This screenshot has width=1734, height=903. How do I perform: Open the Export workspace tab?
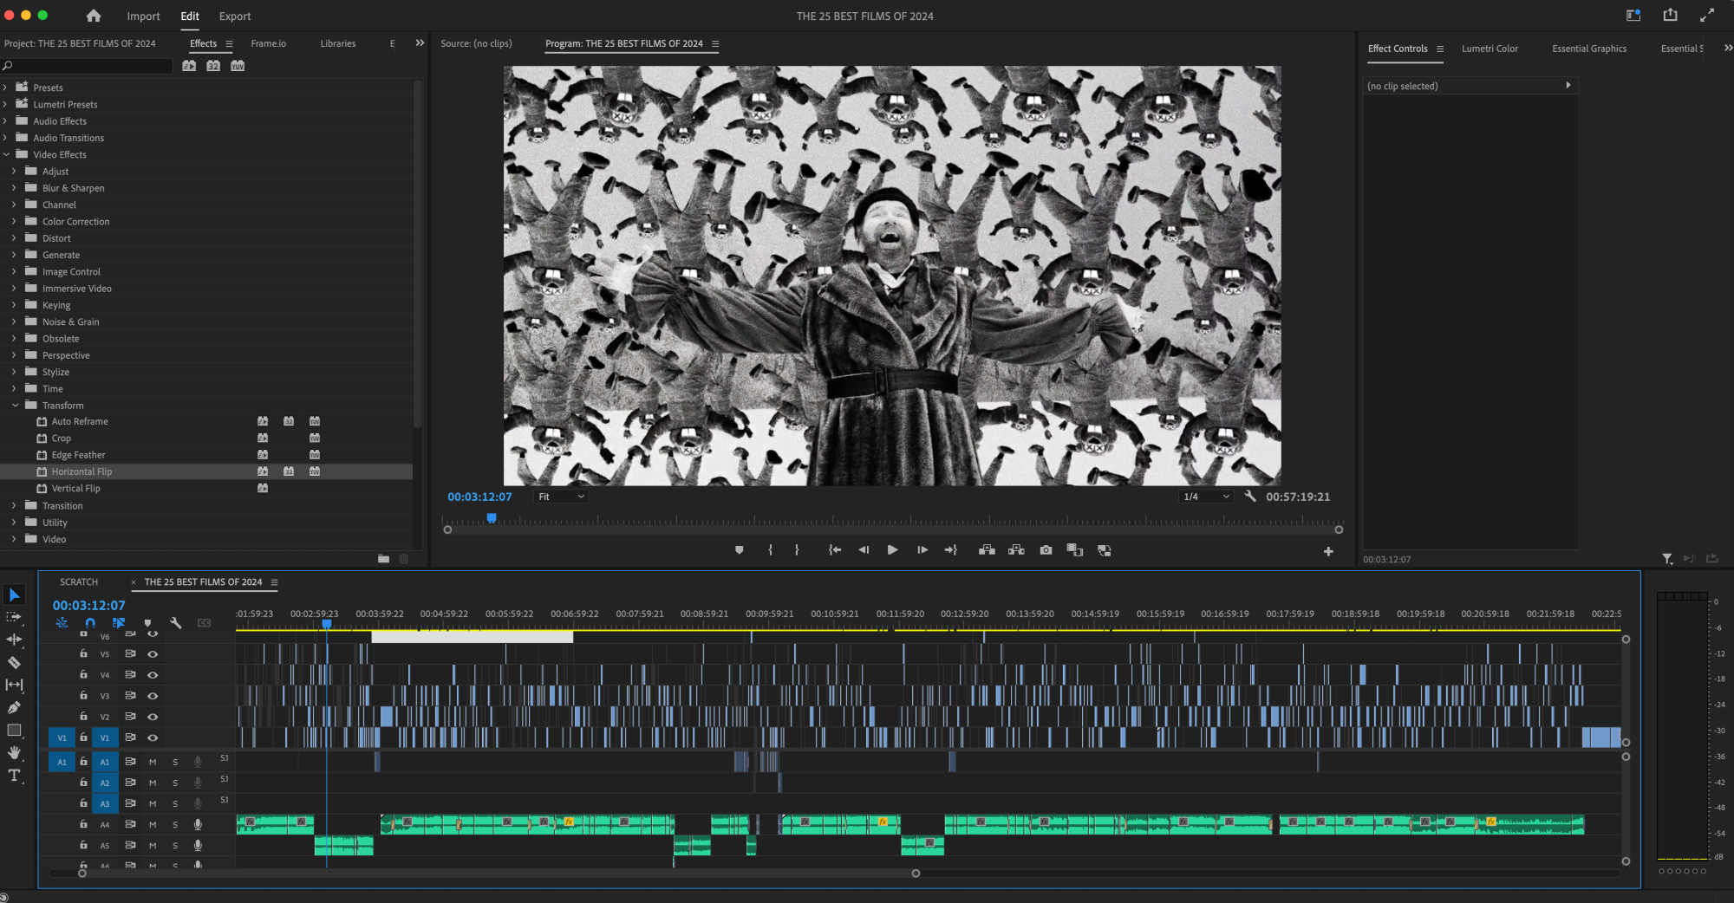tap(234, 16)
